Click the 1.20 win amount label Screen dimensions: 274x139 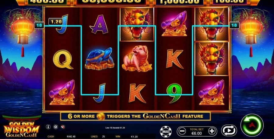tap(56, 22)
